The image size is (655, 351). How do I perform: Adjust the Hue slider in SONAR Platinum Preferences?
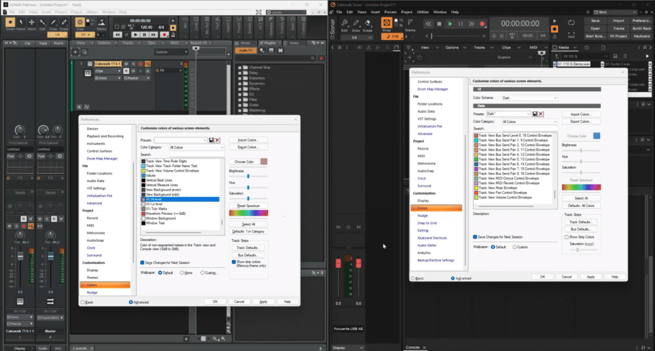click(248, 188)
